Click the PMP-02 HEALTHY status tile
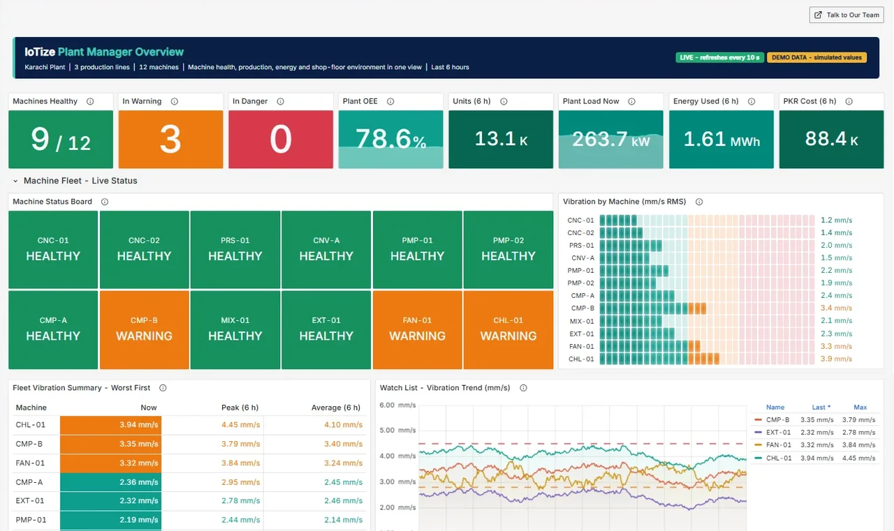 coord(508,250)
